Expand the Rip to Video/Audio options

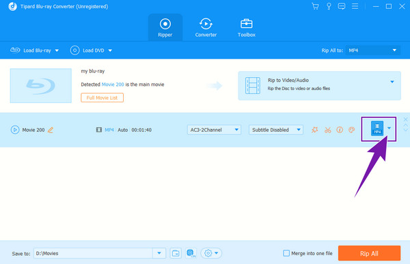pos(392,82)
